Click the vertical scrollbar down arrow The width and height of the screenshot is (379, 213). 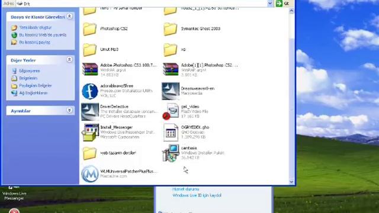coord(291,182)
